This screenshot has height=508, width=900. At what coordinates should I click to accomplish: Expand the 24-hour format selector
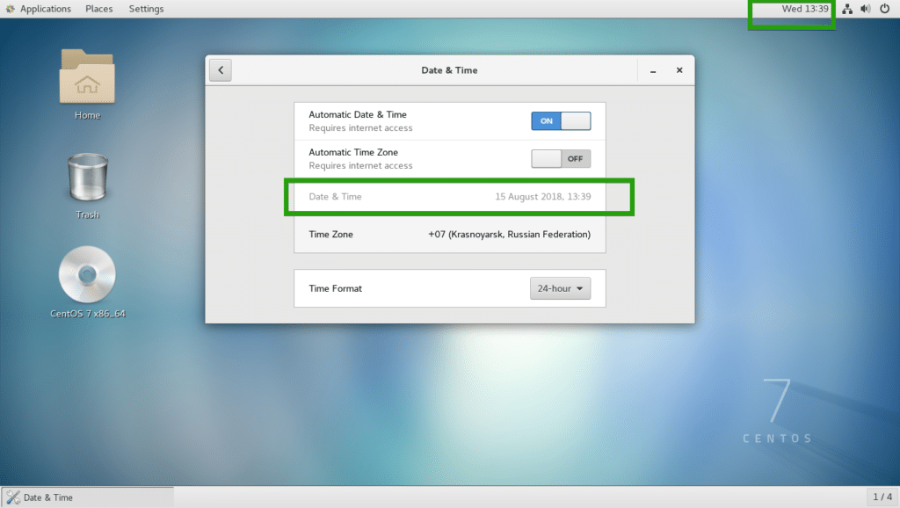pyautogui.click(x=560, y=287)
